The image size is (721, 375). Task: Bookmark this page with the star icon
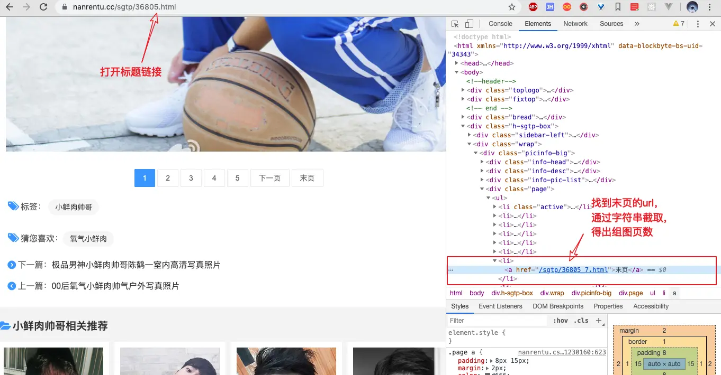pos(511,7)
